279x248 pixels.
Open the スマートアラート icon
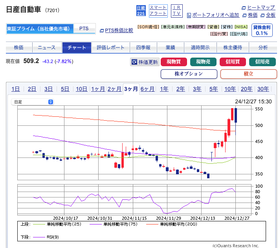point(158,11)
